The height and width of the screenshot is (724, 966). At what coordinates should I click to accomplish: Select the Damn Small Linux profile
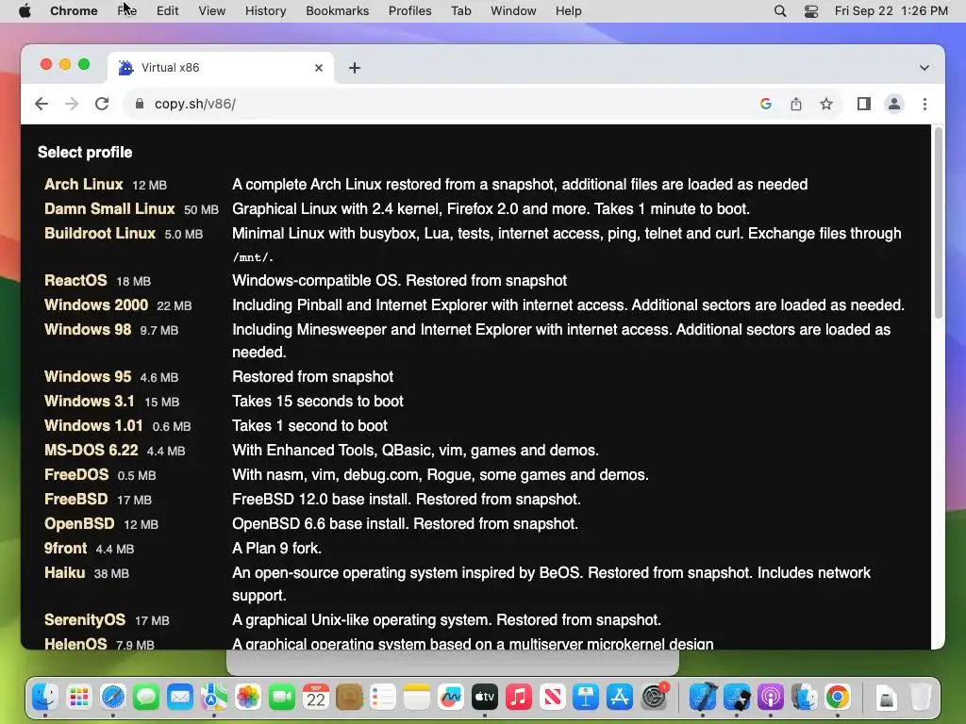(x=109, y=208)
